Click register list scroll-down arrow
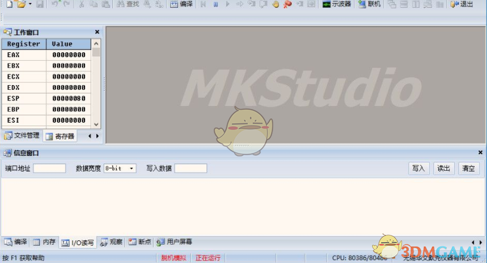Viewport: 487px width, 263px height. coord(96,124)
